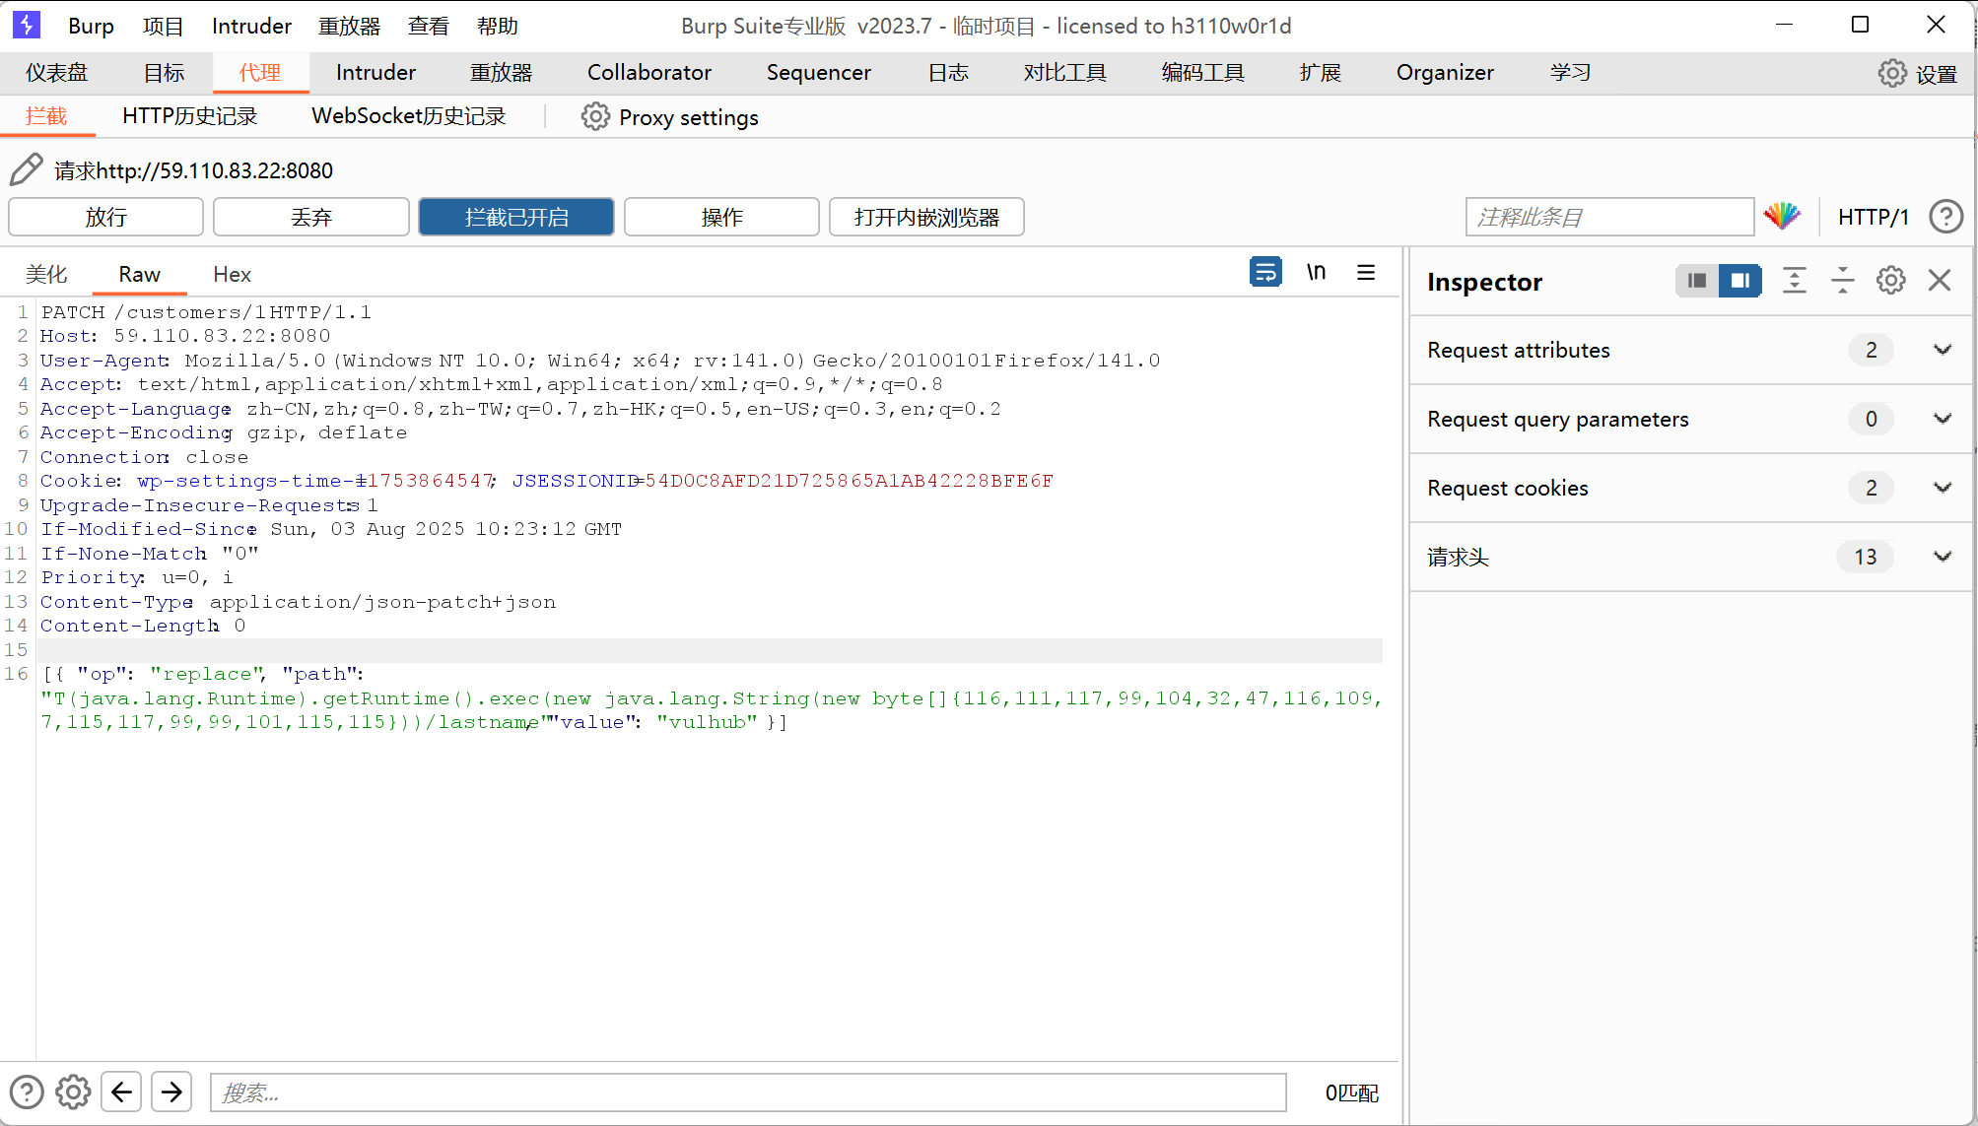Click the JSESSIONID cookie value

[850, 481]
